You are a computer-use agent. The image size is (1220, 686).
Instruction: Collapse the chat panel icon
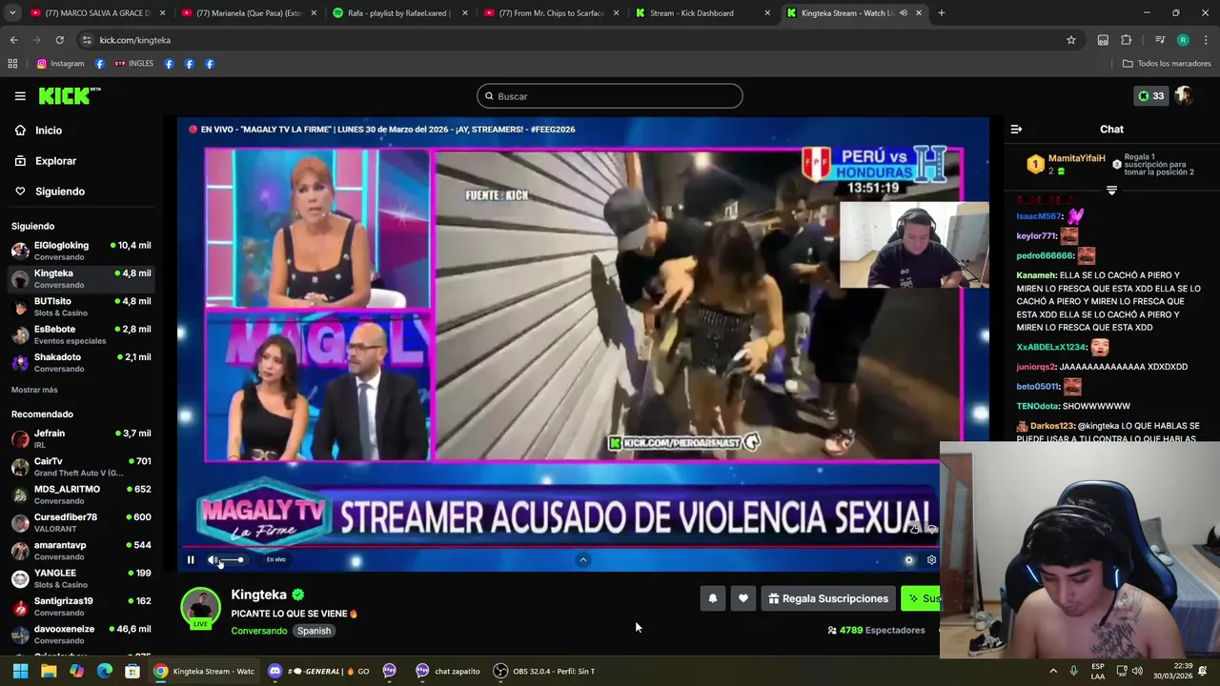(1016, 130)
